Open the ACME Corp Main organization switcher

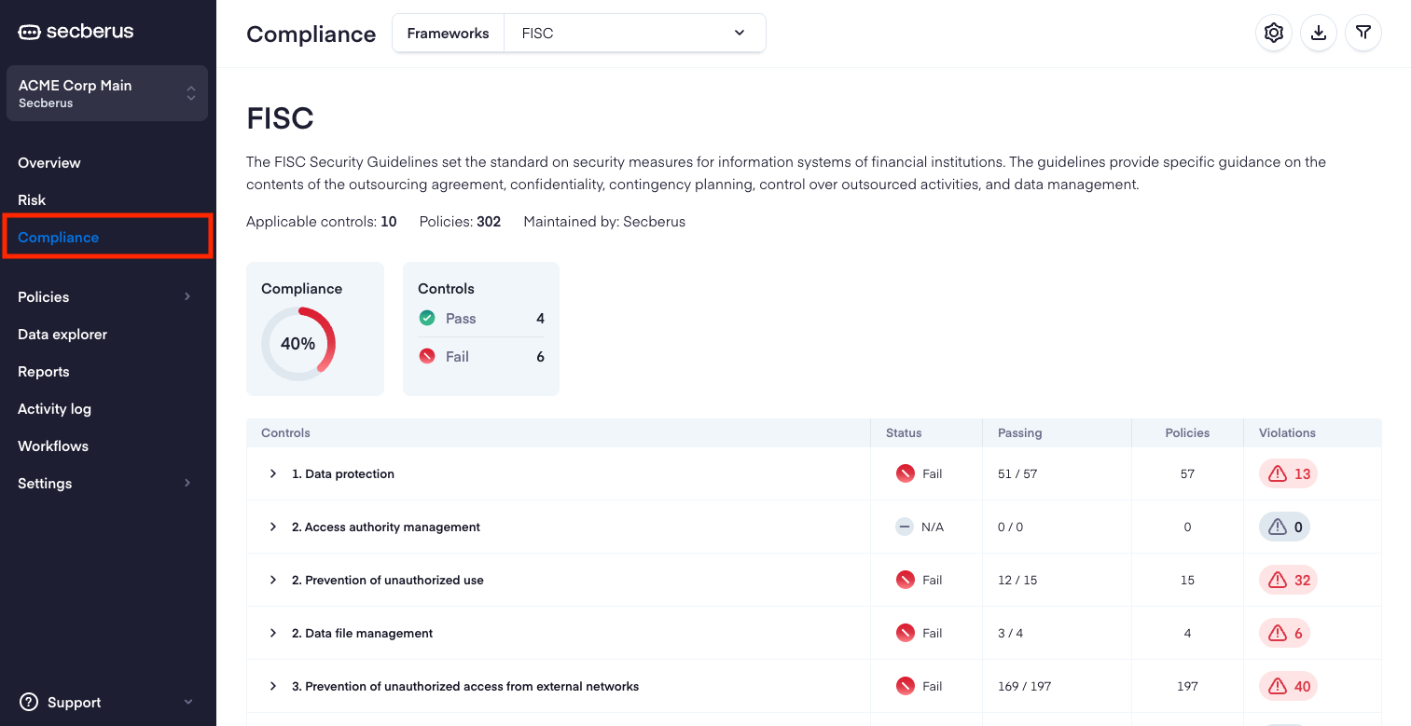107,93
